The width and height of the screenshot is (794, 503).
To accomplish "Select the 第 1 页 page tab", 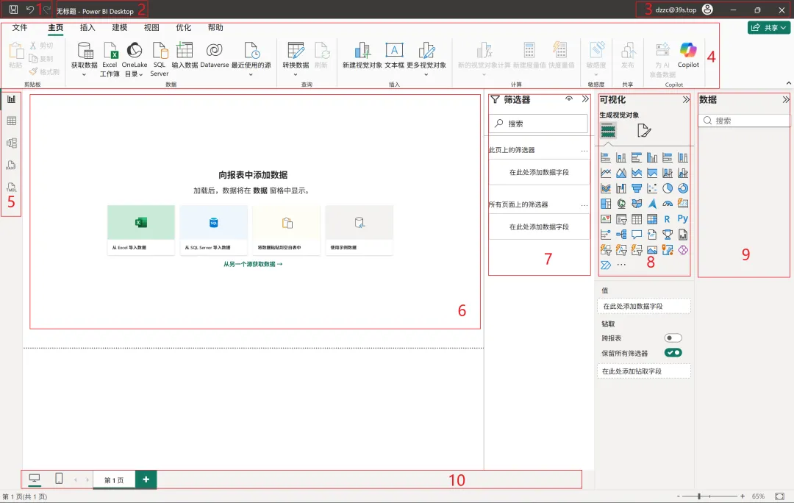I will point(114,479).
